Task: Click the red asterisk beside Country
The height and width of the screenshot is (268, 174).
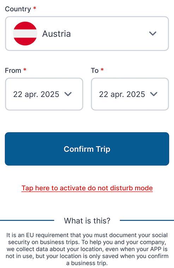Action: click(x=35, y=8)
